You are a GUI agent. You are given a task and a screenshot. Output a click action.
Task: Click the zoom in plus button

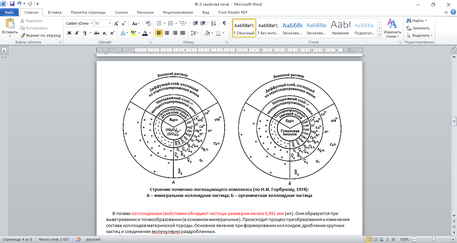pos(453,239)
